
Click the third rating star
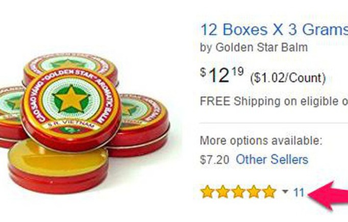[238, 191]
